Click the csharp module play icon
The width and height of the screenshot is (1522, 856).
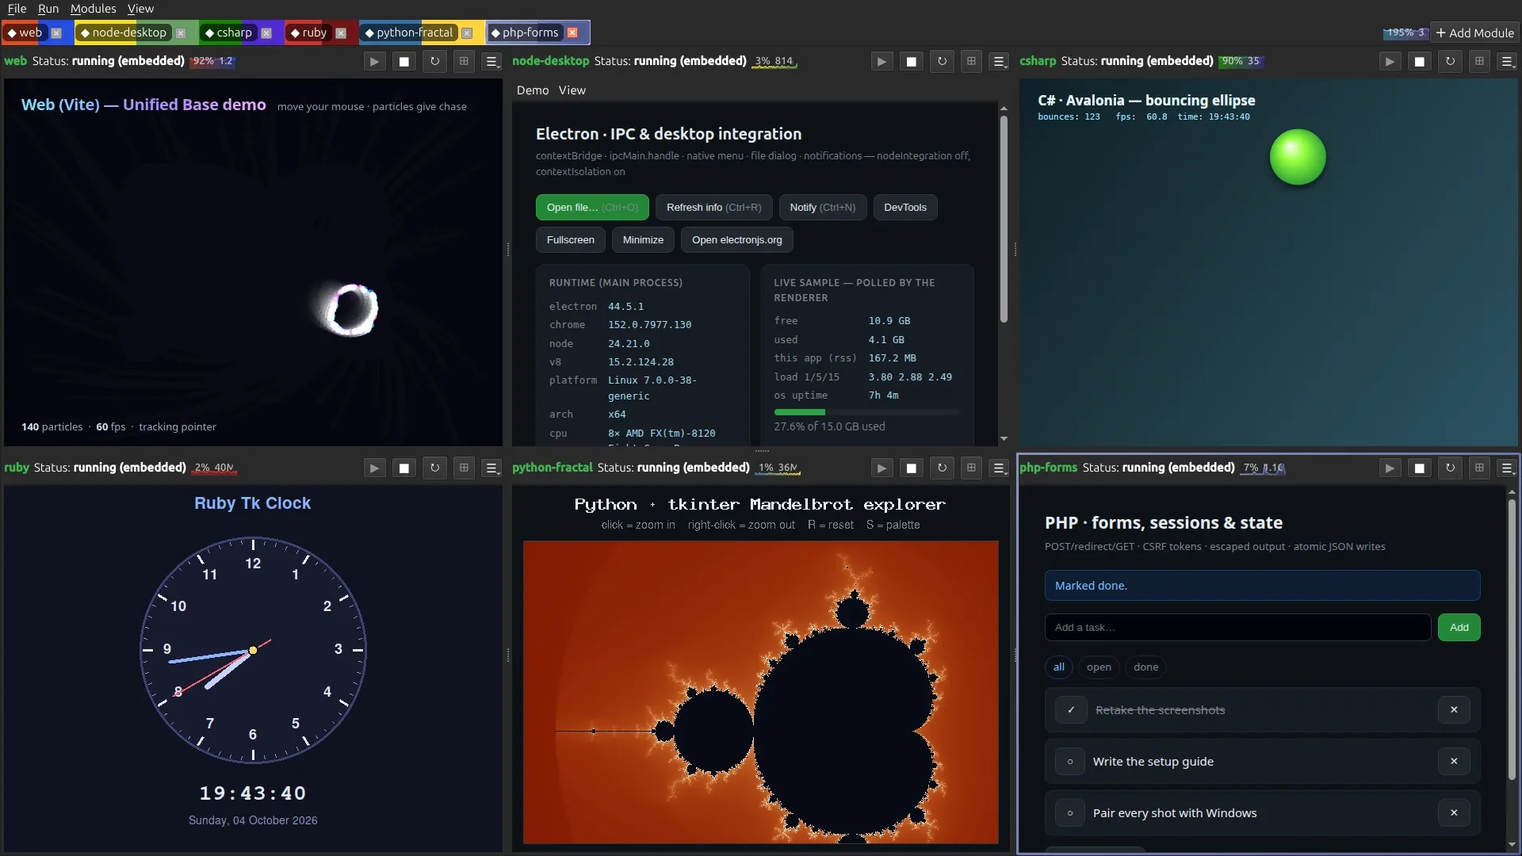coord(1390,61)
